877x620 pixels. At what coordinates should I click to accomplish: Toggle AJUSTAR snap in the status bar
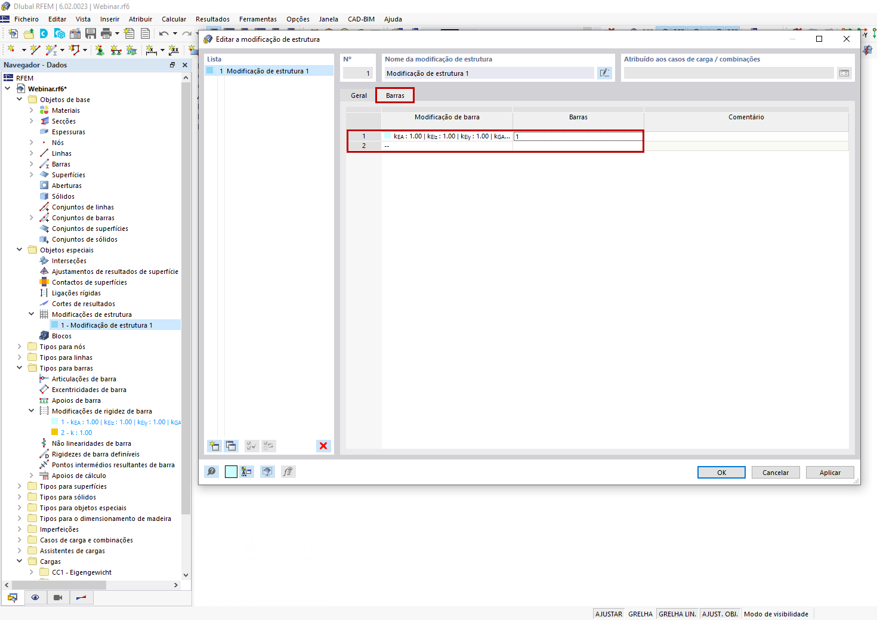608,613
